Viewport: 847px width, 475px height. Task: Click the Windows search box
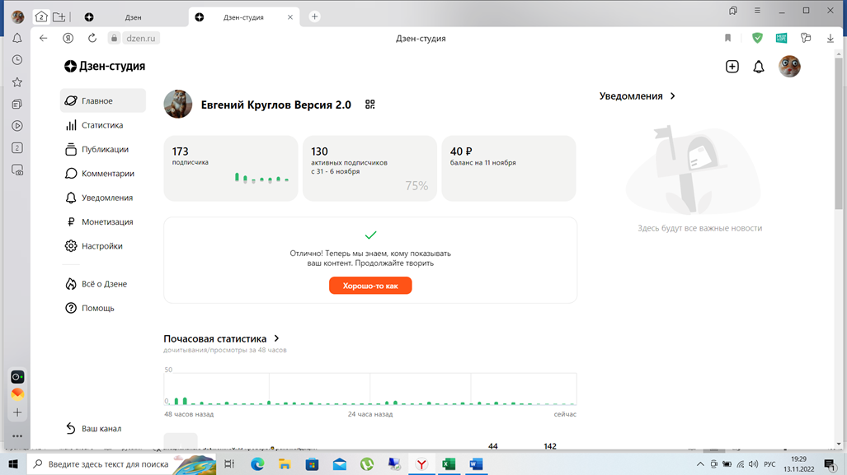click(x=121, y=463)
